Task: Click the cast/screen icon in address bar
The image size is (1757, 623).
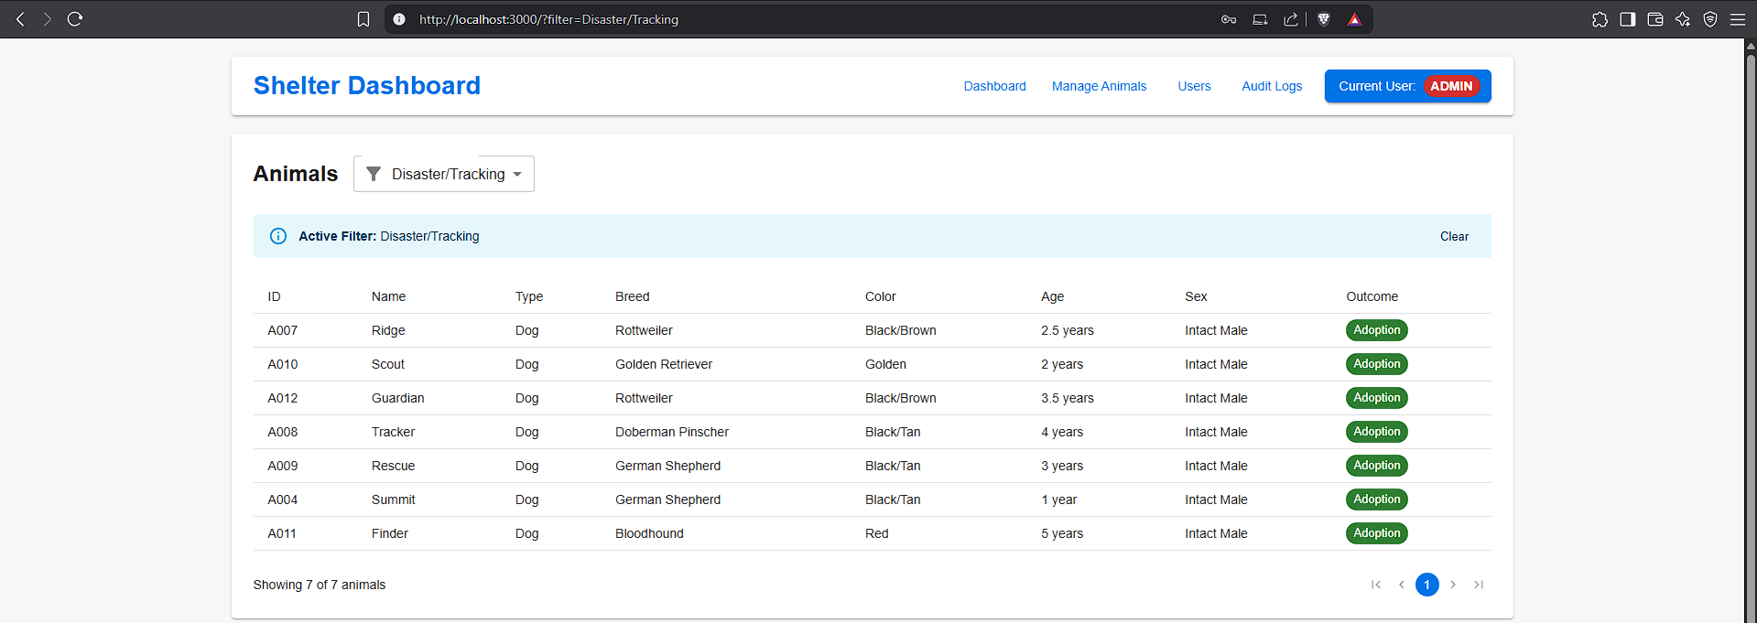Action: pos(1260,19)
